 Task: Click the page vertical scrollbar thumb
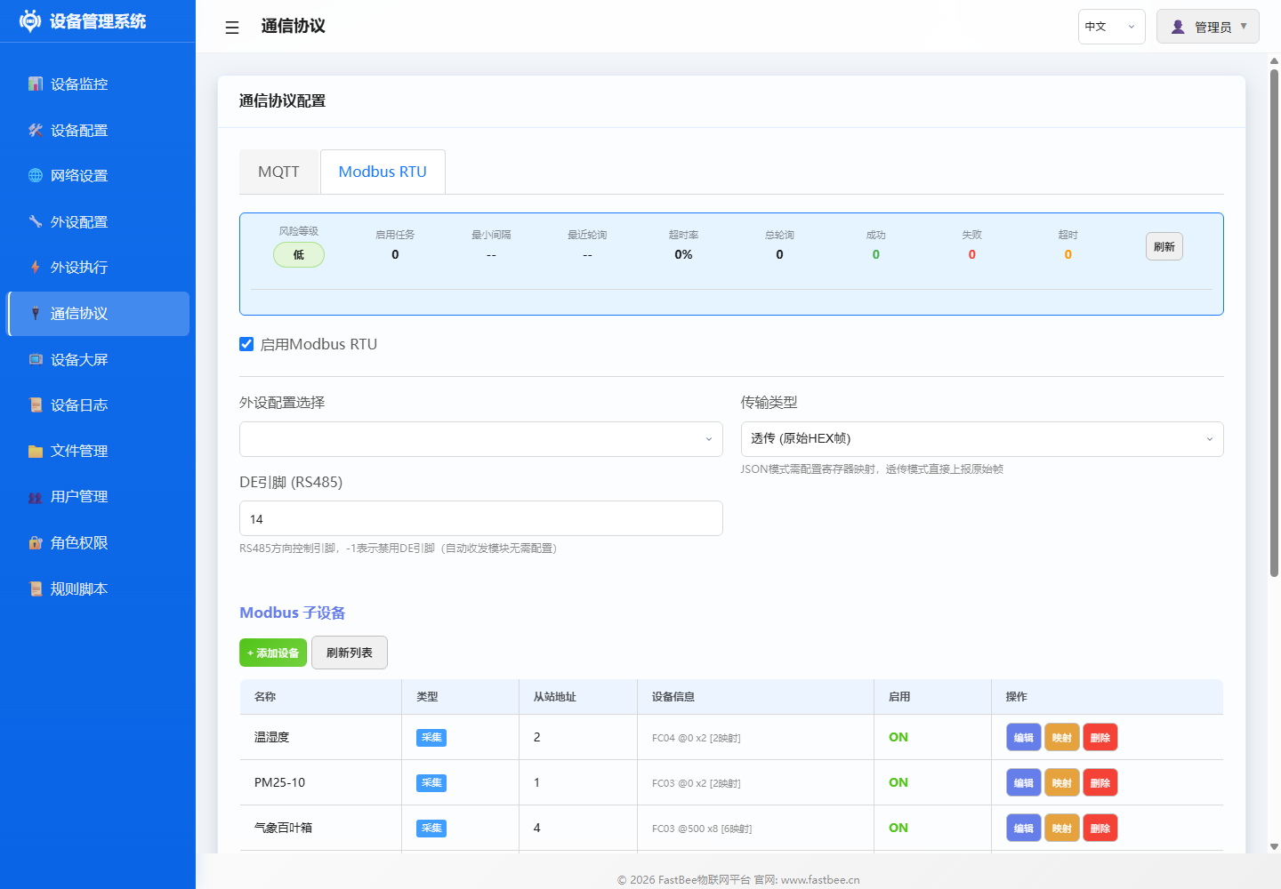pyautogui.click(x=1274, y=323)
